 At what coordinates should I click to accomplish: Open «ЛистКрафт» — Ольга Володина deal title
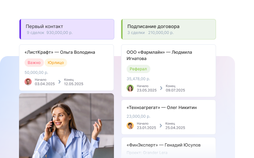coord(60,52)
